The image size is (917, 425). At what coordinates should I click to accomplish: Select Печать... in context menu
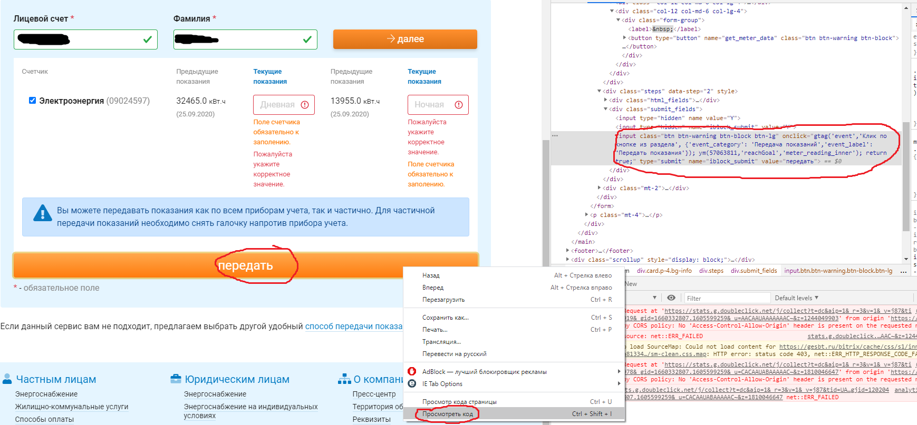click(514, 330)
